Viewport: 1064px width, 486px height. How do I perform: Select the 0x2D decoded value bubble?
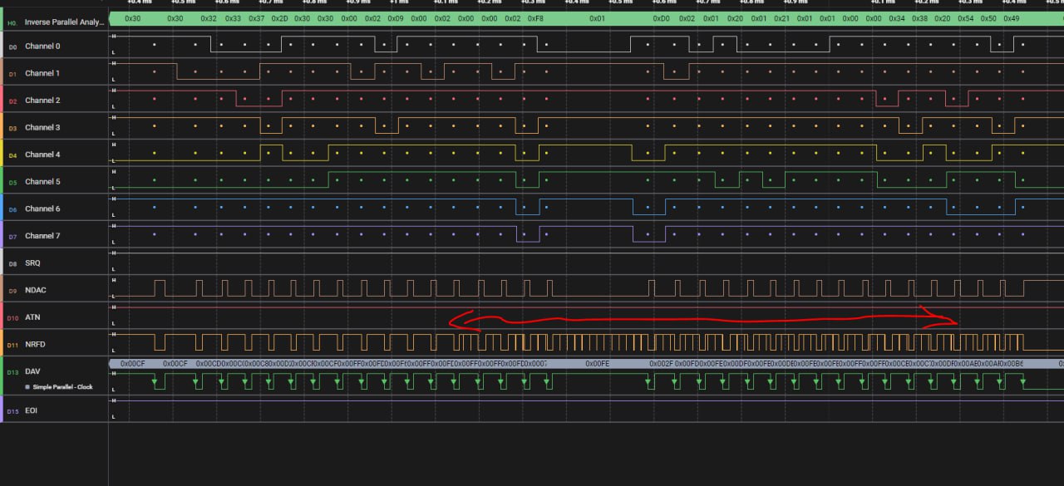tap(280, 18)
